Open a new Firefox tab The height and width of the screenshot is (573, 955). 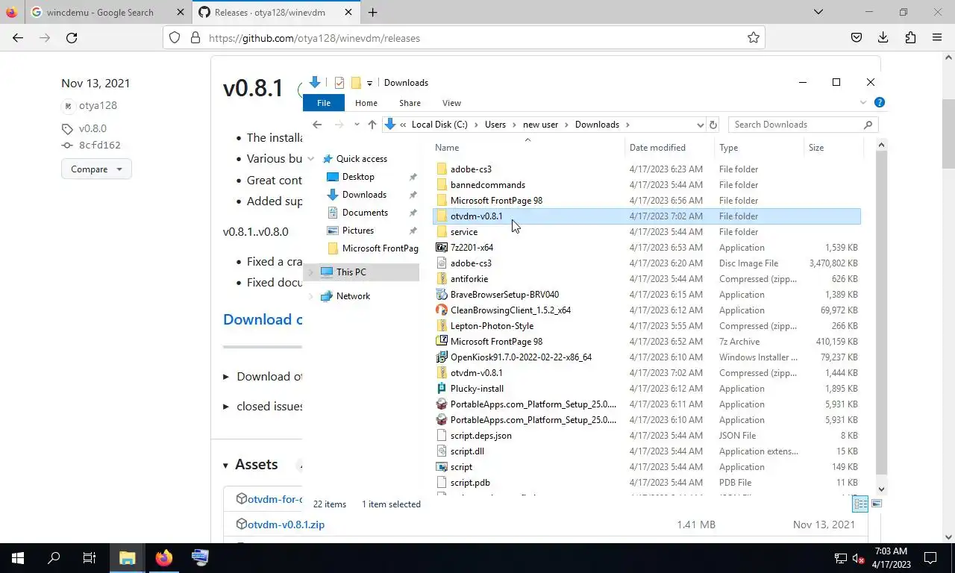pyautogui.click(x=372, y=12)
